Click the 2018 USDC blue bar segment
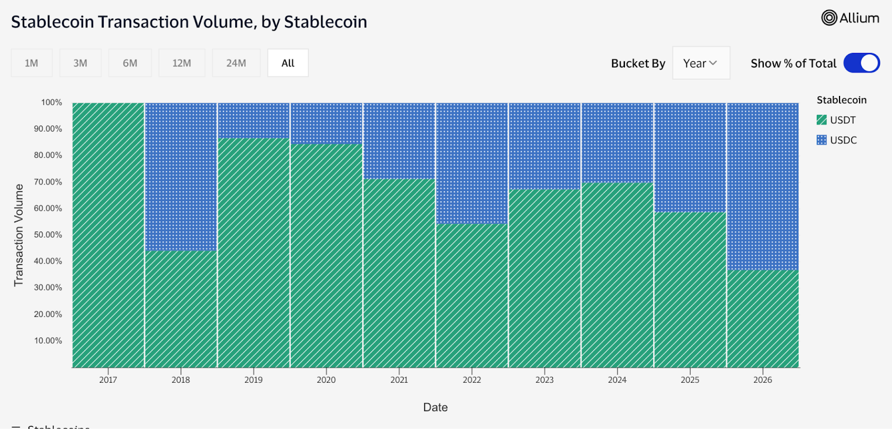The width and height of the screenshot is (892, 429). pyautogui.click(x=181, y=176)
